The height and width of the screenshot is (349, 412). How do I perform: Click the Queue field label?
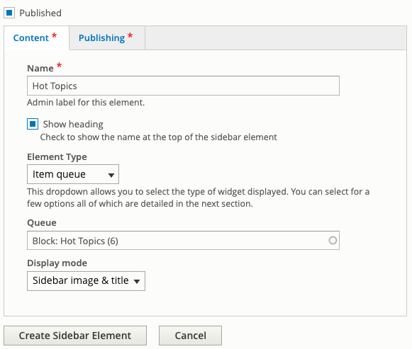[x=42, y=222]
